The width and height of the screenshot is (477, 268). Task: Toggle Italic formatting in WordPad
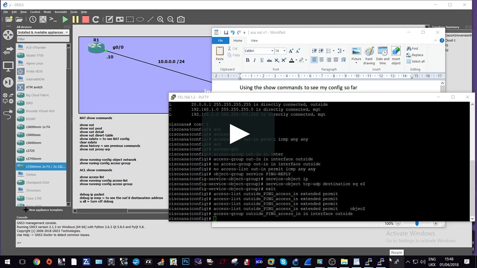pyautogui.click(x=255, y=60)
